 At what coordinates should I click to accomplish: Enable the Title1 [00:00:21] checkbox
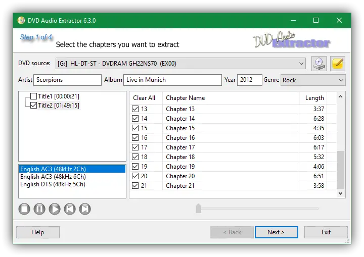[x=34, y=96]
